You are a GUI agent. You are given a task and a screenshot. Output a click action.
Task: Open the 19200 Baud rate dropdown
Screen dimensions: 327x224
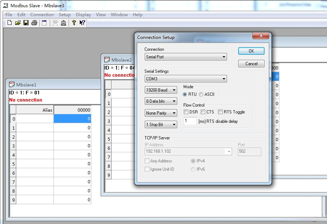[x=161, y=90]
